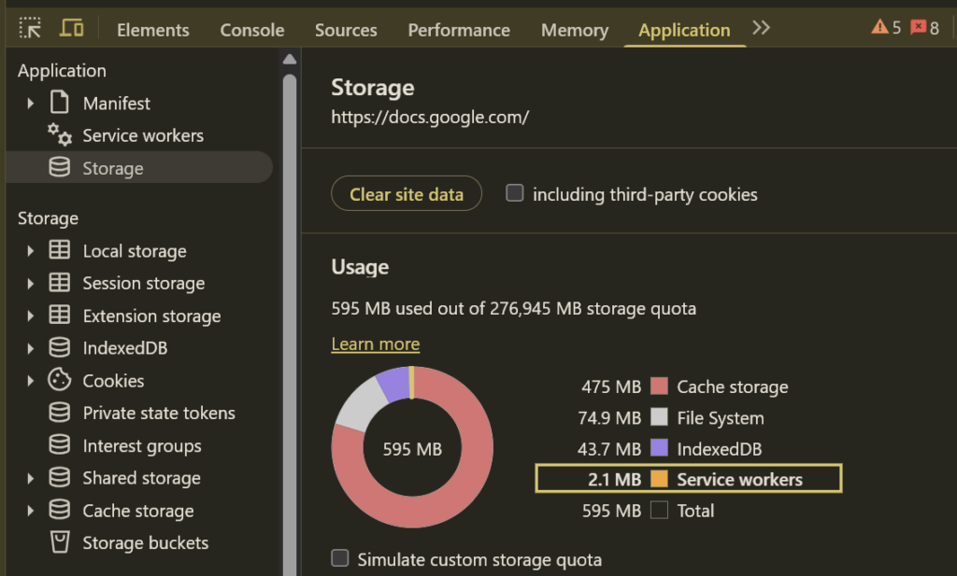Viewport: 957px width, 576px height.
Task: Click the warning triangle issues counter
Action: 886,28
